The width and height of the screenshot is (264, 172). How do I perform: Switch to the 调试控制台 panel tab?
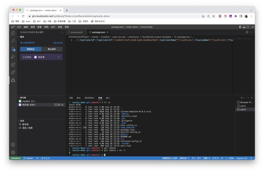pyautogui.click(x=89, y=98)
